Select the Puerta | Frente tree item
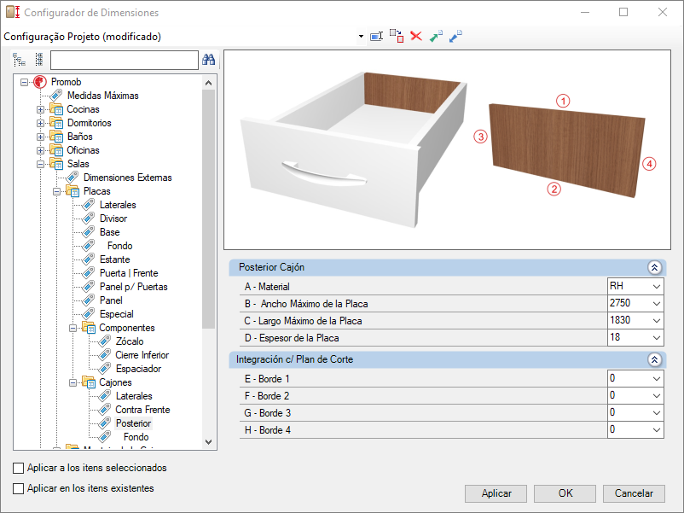 (x=129, y=273)
